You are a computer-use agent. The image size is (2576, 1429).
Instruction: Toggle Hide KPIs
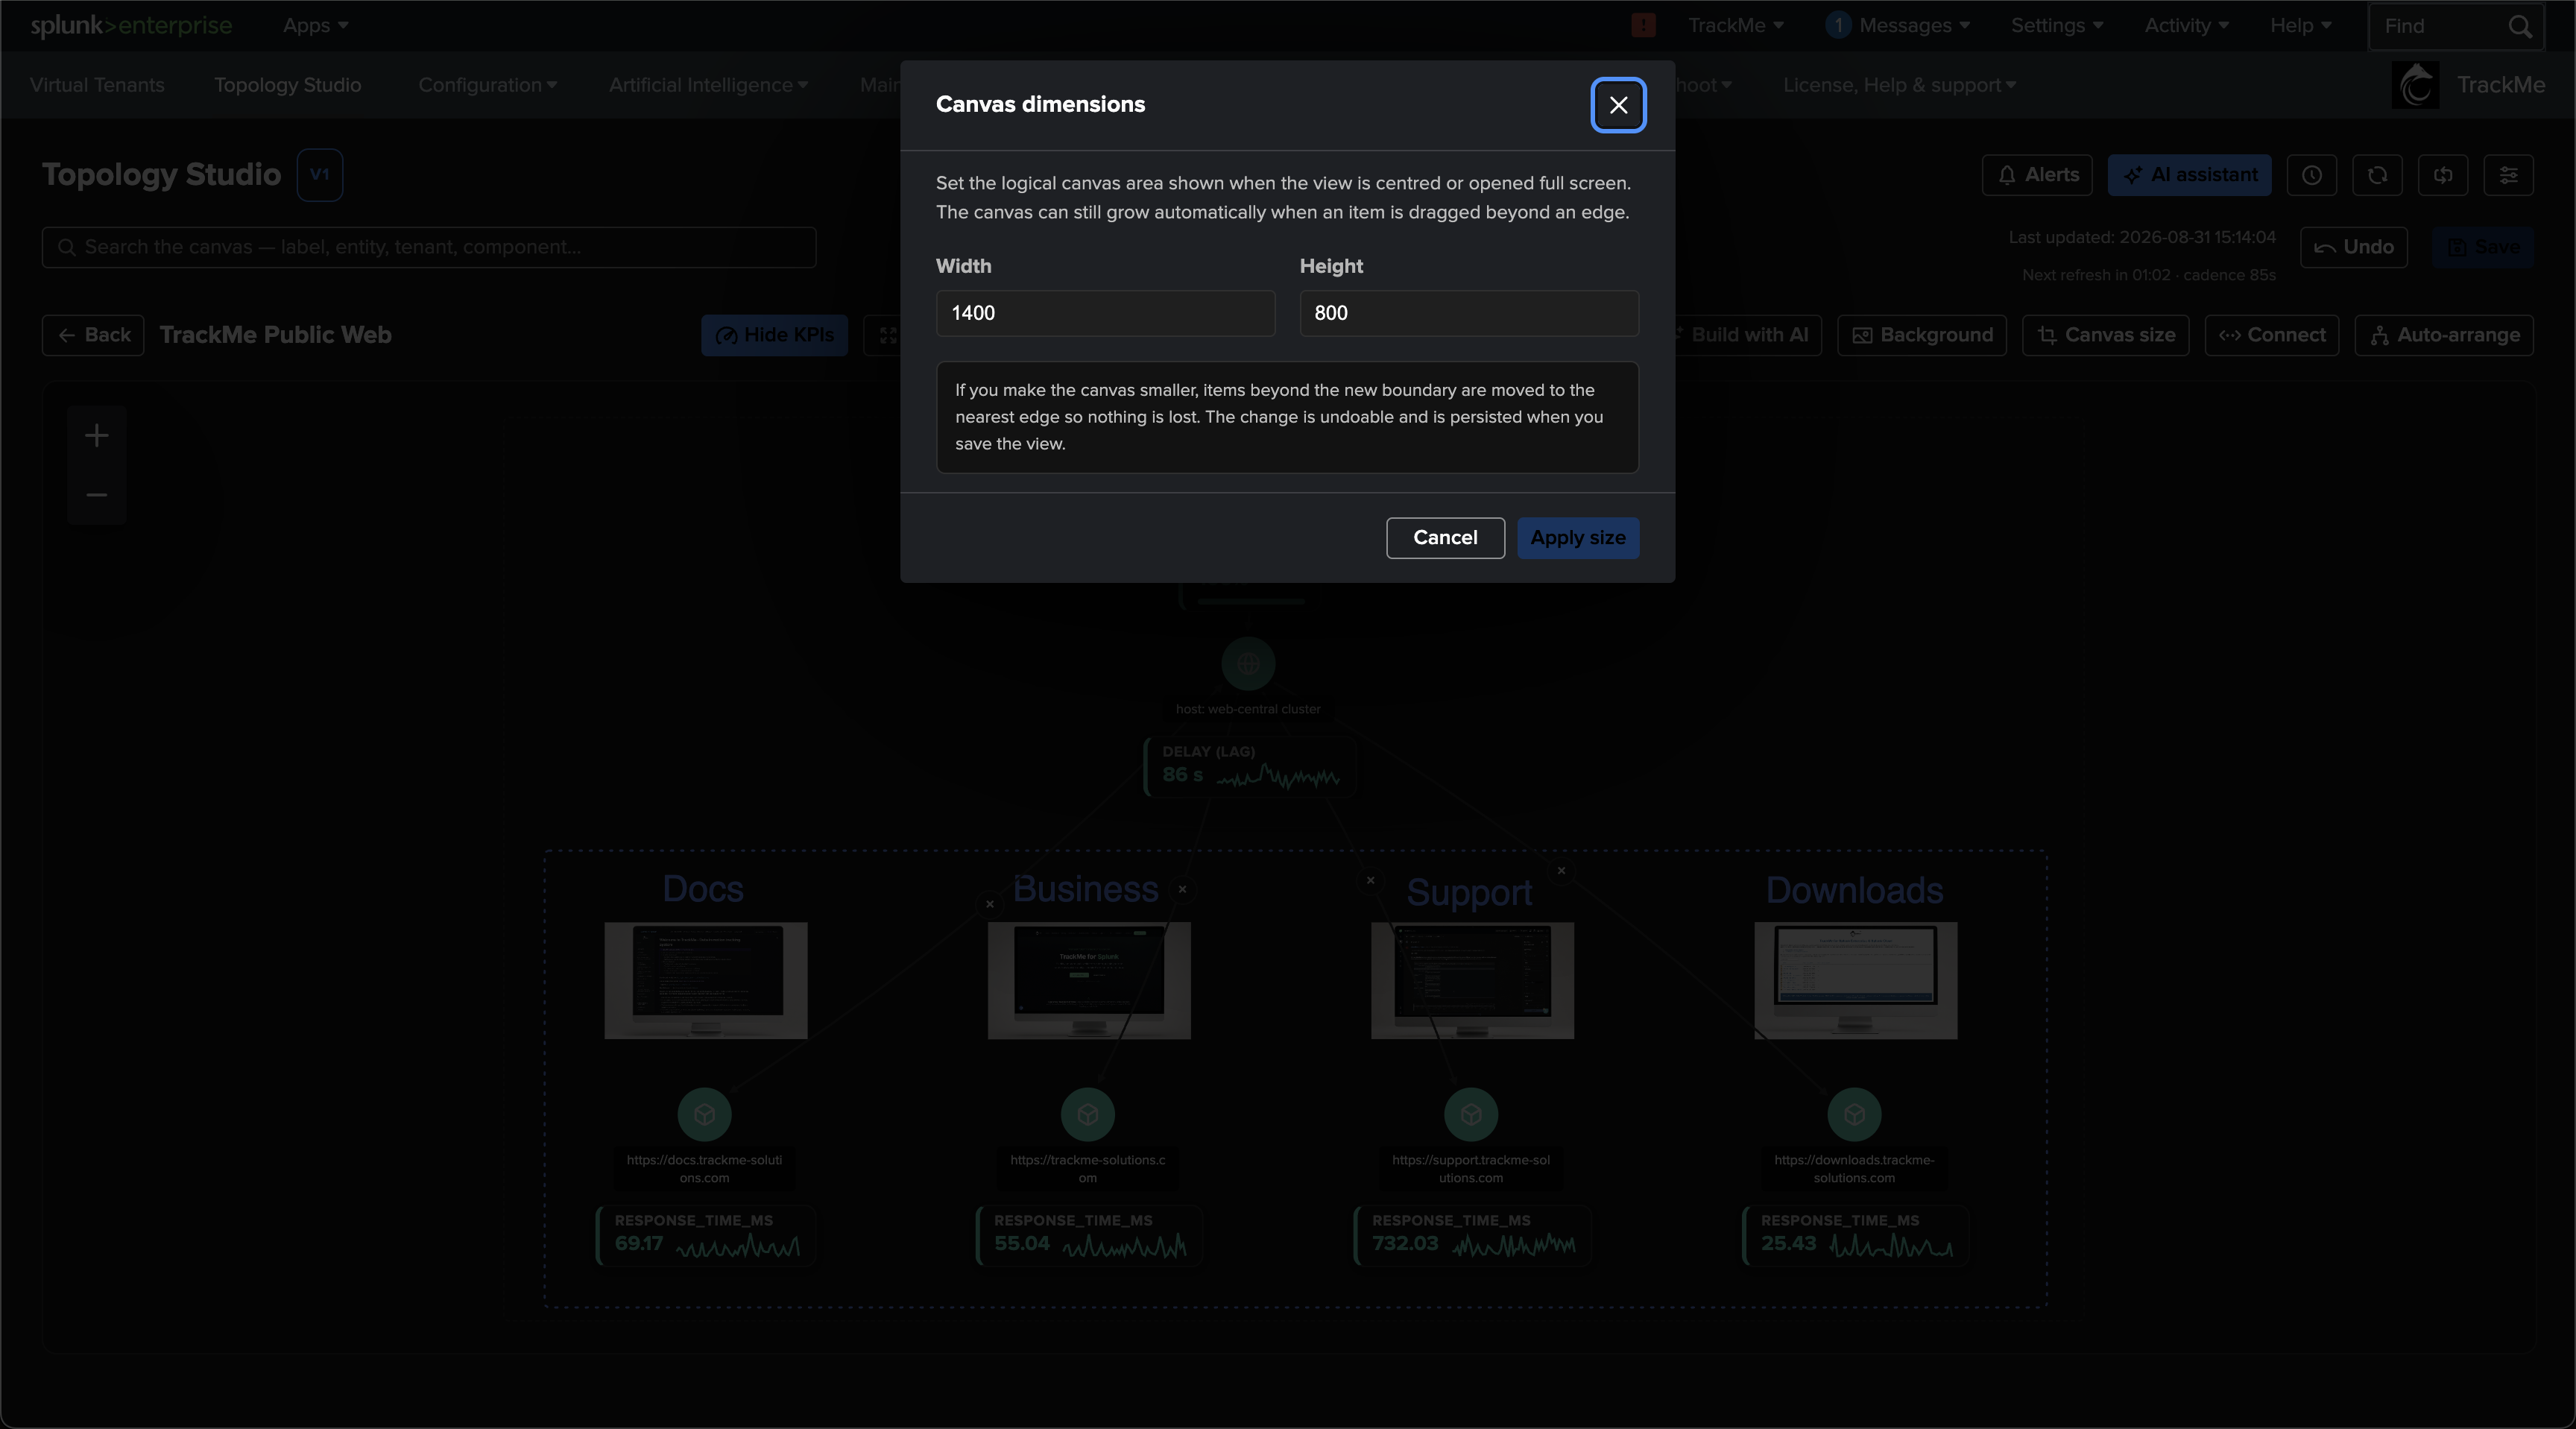(774, 335)
